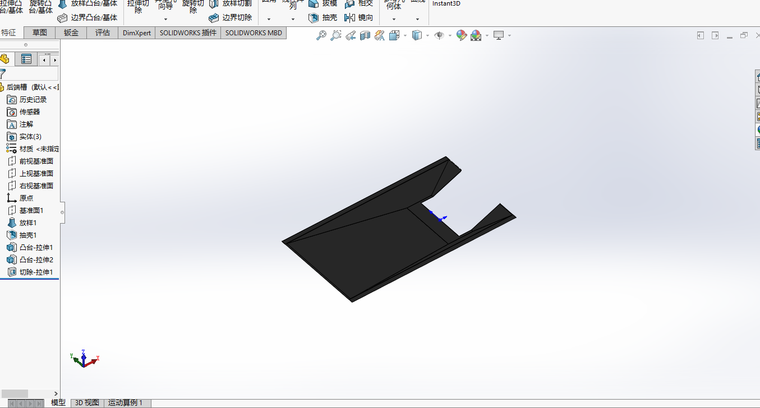Image resolution: width=760 pixels, height=408 pixels.
Task: Select the Zoom to Area tool
Action: pyautogui.click(x=335, y=35)
